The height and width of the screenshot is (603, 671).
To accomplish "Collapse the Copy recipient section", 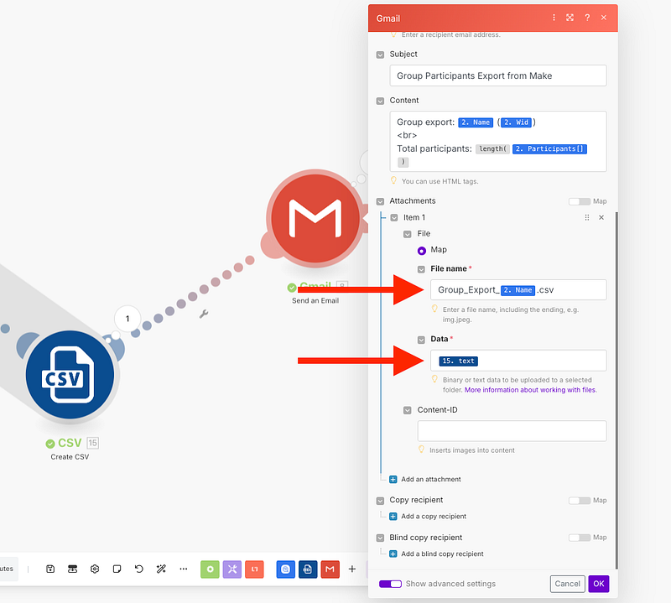I will click(x=381, y=500).
